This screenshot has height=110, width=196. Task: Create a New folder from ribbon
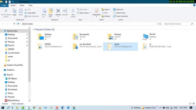coord(73,13)
